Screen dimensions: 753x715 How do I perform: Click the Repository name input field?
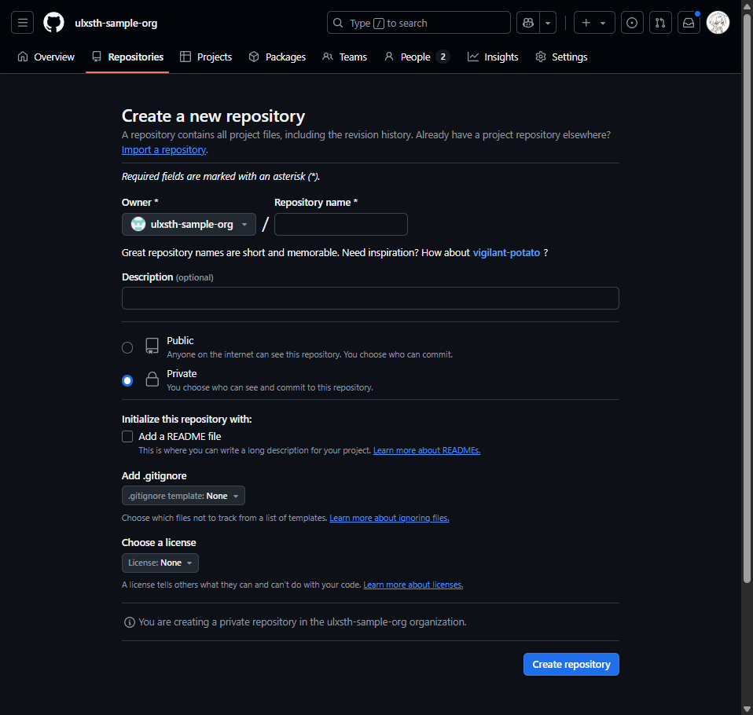point(341,224)
